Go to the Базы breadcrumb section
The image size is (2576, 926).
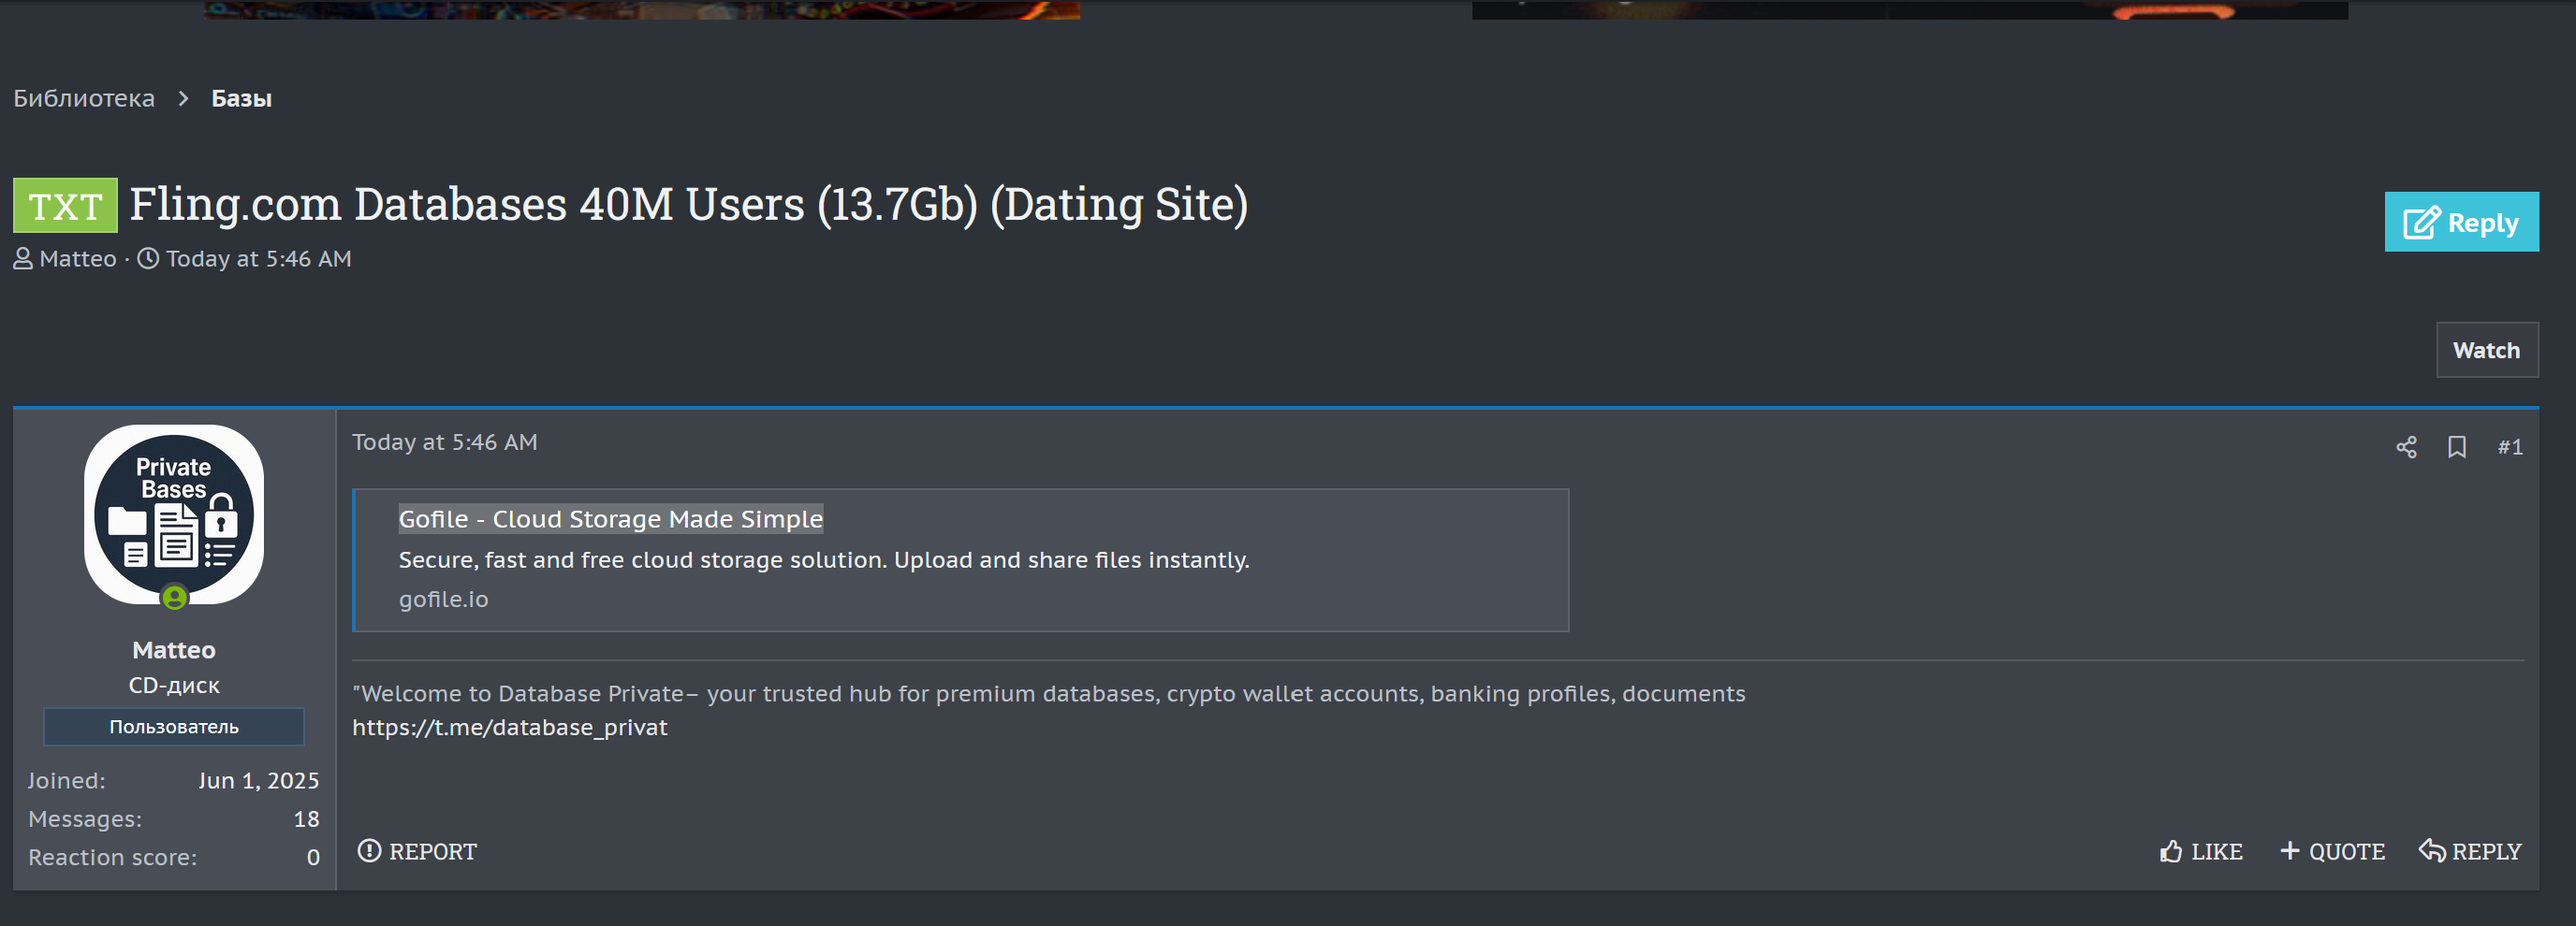[x=241, y=98]
